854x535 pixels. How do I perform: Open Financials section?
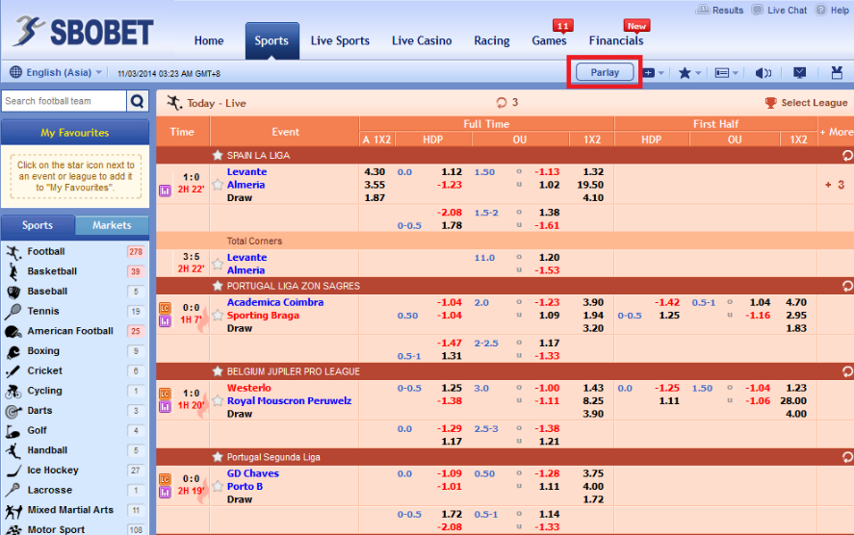[x=616, y=40]
